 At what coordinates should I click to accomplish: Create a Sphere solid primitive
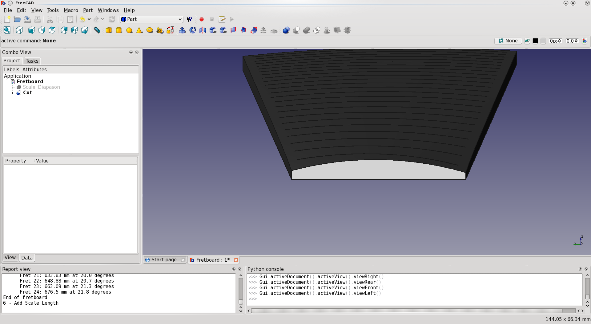tap(129, 30)
